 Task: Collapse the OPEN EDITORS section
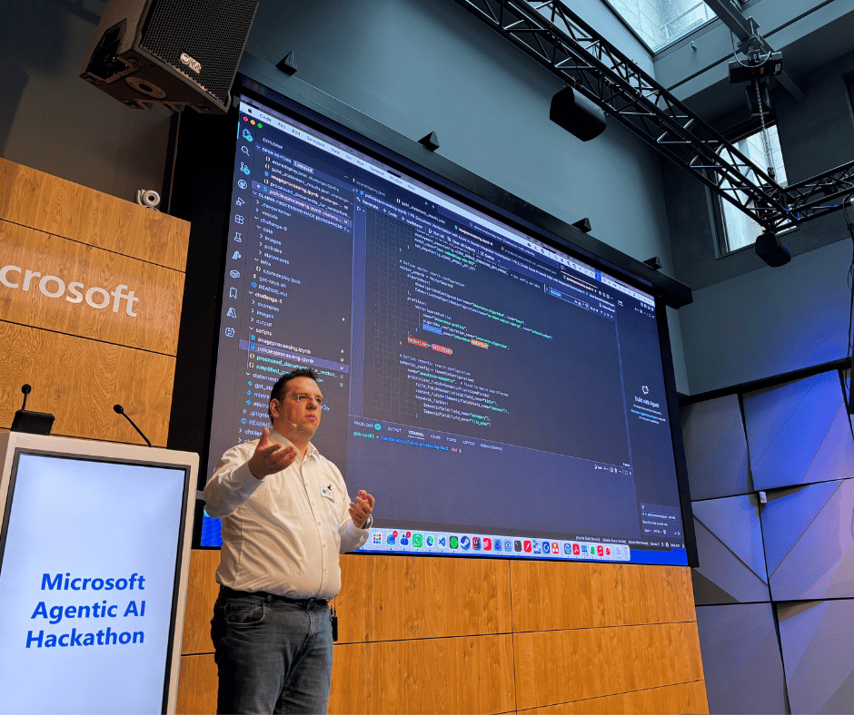[x=273, y=153]
